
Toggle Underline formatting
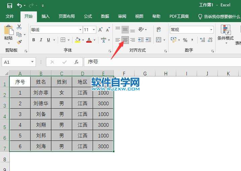(48, 40)
